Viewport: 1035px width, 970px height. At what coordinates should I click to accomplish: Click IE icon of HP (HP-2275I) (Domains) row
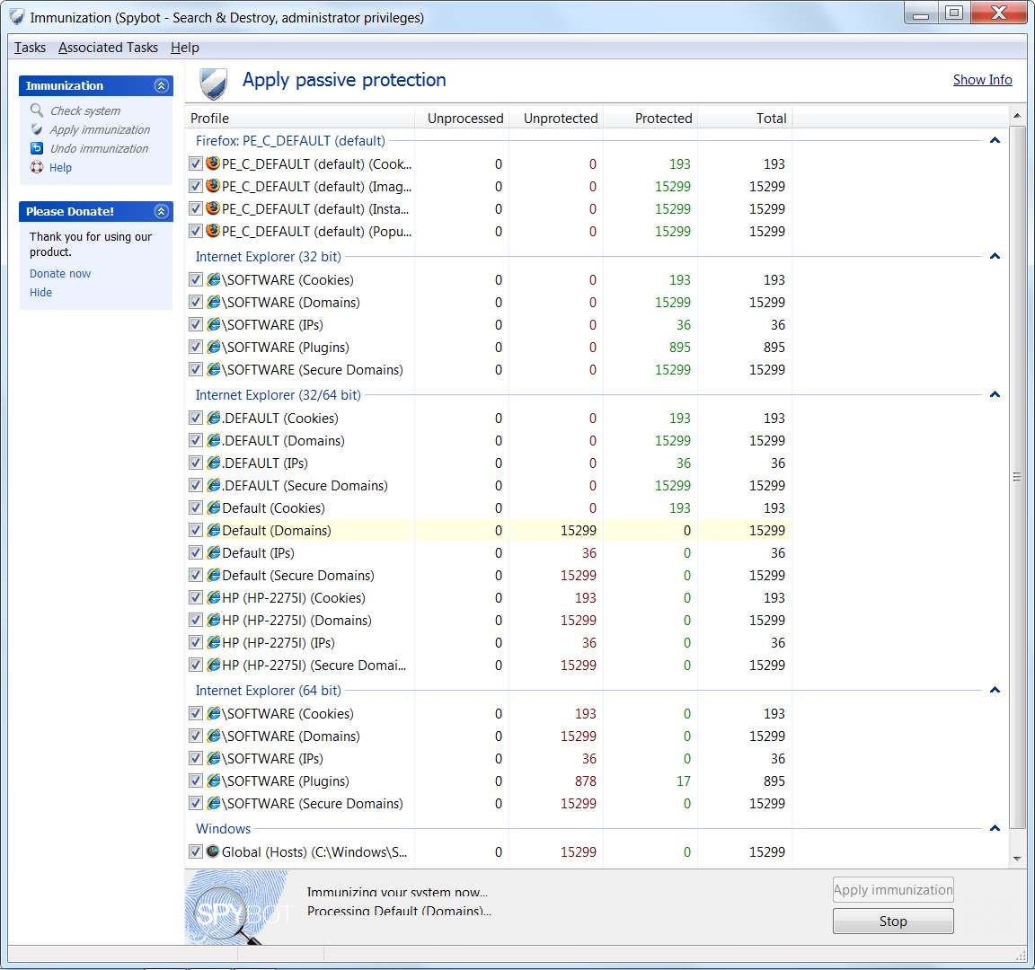(213, 620)
